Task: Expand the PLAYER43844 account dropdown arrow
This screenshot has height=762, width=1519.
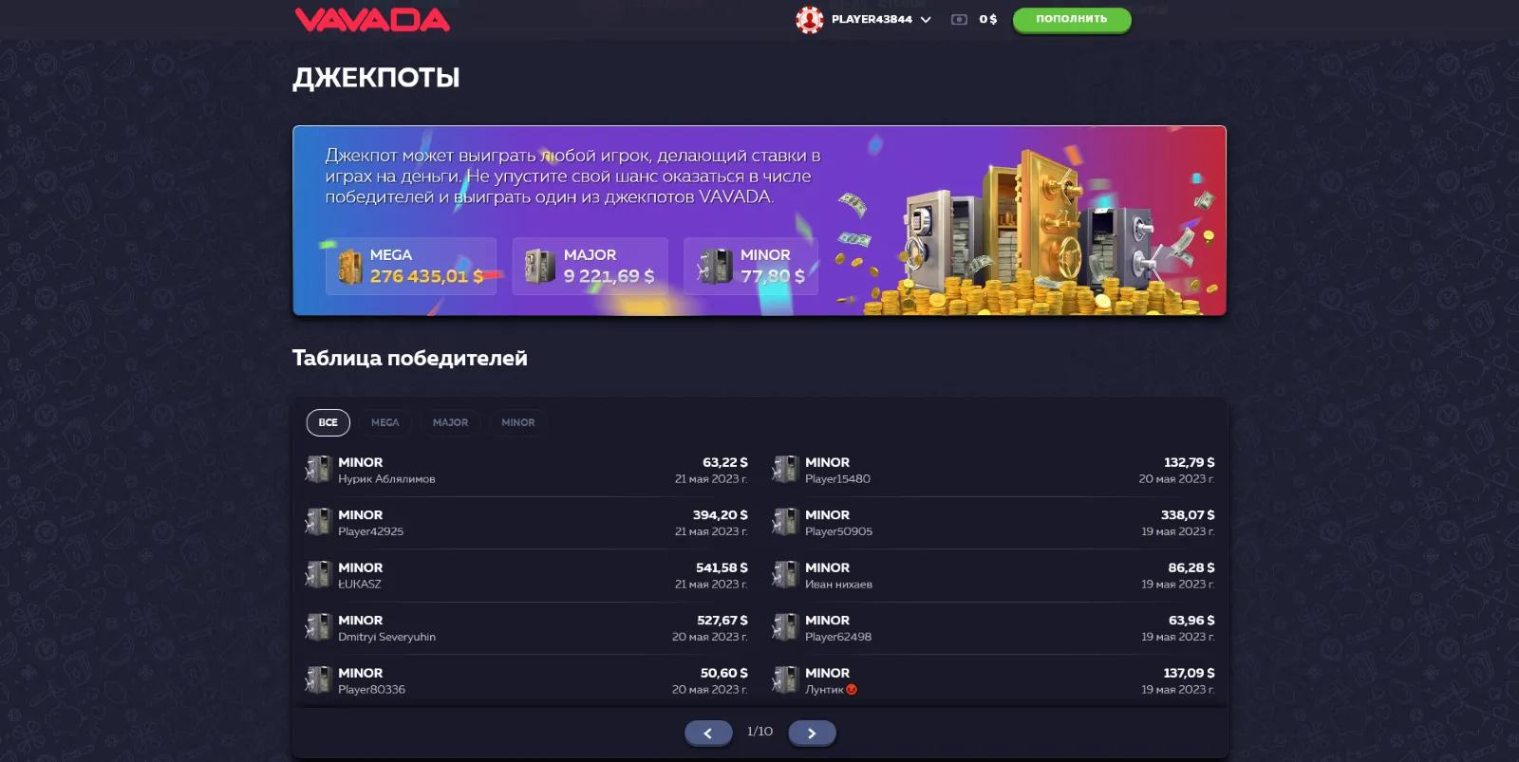Action: click(x=926, y=20)
